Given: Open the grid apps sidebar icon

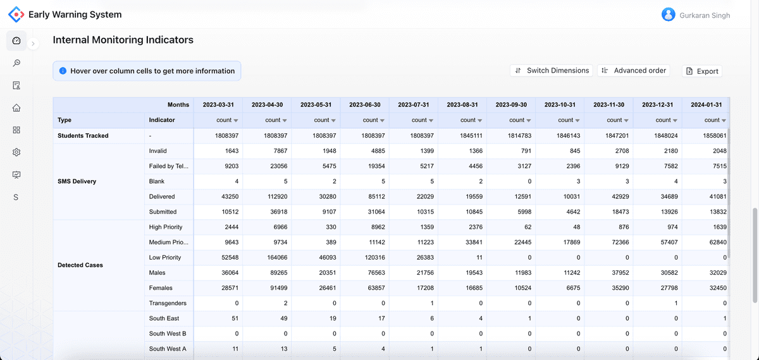Looking at the screenshot, I should pyautogui.click(x=16, y=130).
